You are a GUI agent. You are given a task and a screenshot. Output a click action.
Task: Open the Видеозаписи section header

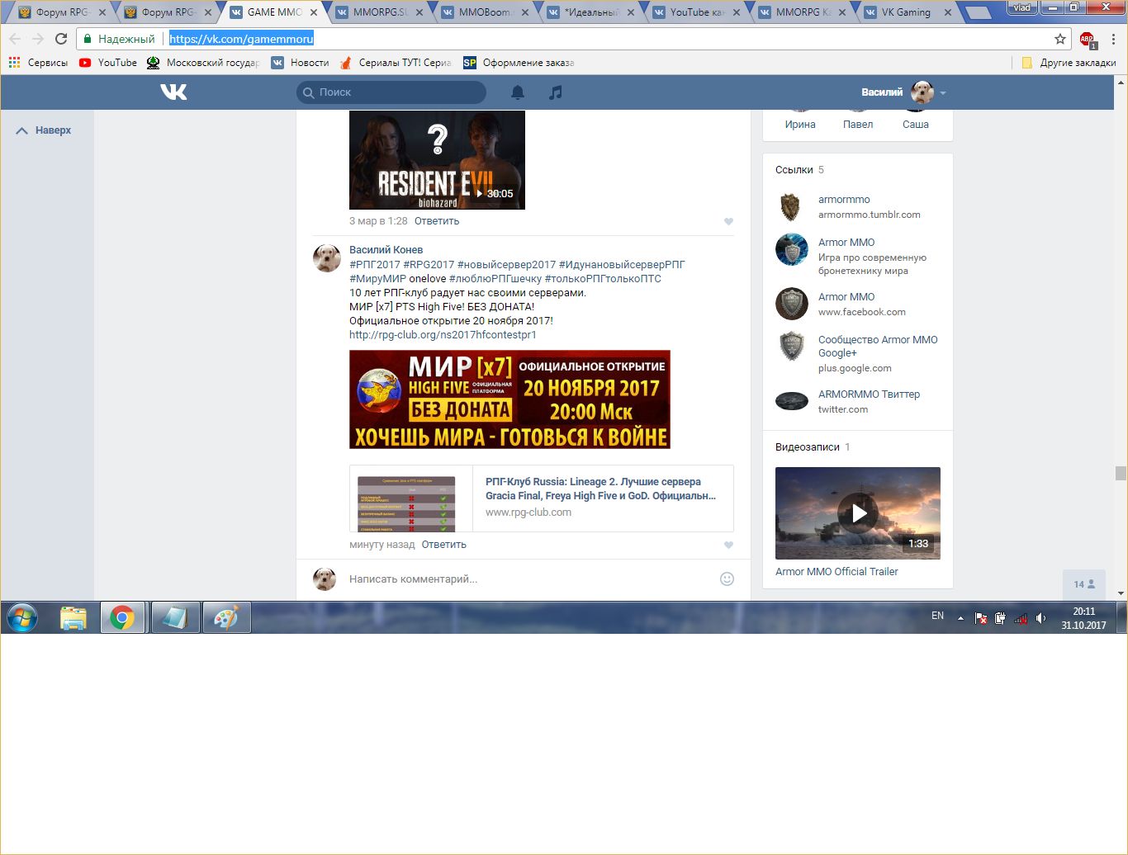tap(808, 447)
